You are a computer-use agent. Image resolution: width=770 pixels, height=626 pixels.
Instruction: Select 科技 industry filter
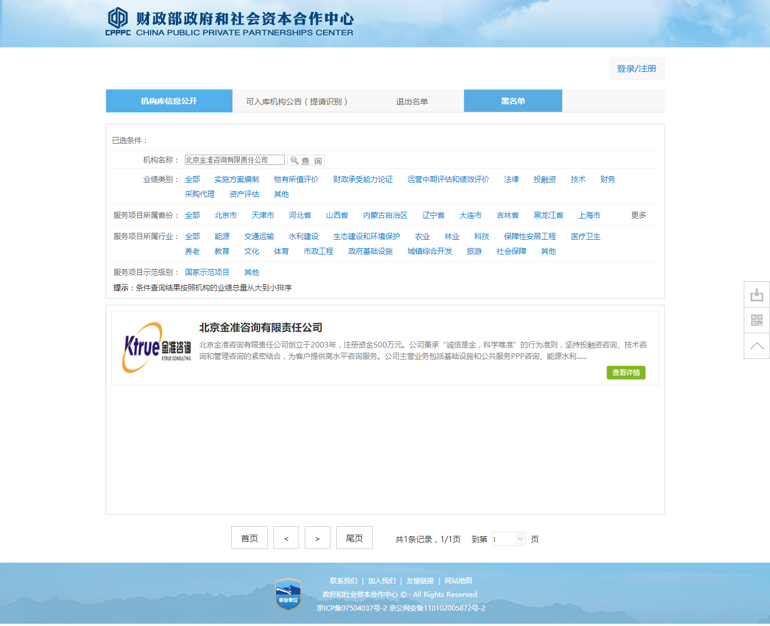pyautogui.click(x=482, y=236)
